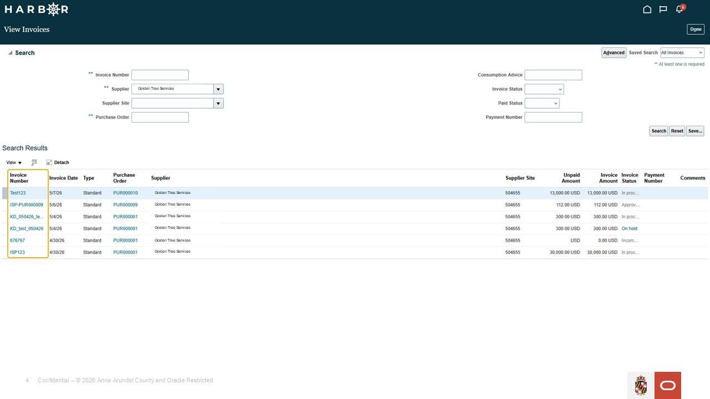Click the Supplier Site text field
This screenshot has height=399, width=710.
[173, 103]
